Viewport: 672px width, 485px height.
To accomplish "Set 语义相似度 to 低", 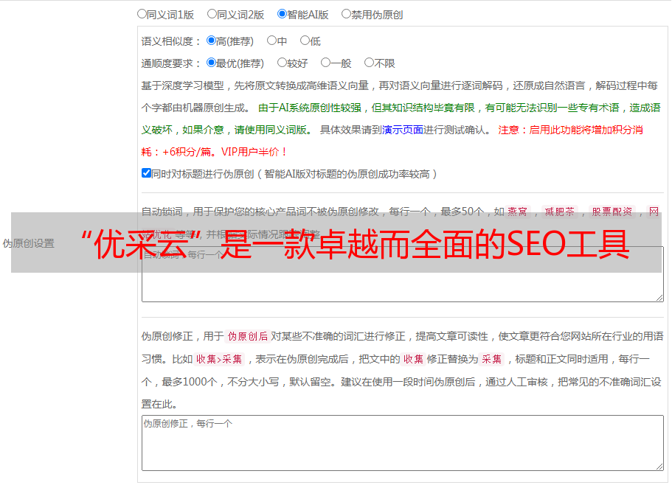I will point(305,41).
